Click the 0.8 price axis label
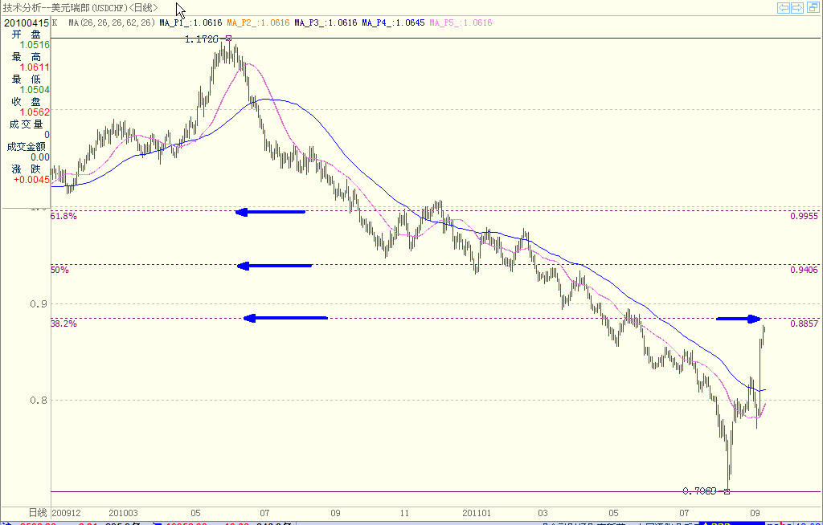This screenshot has height=525, width=823. [40, 401]
